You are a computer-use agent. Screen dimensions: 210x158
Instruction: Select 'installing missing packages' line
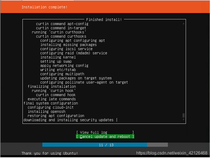pyautogui.click(x=69, y=45)
